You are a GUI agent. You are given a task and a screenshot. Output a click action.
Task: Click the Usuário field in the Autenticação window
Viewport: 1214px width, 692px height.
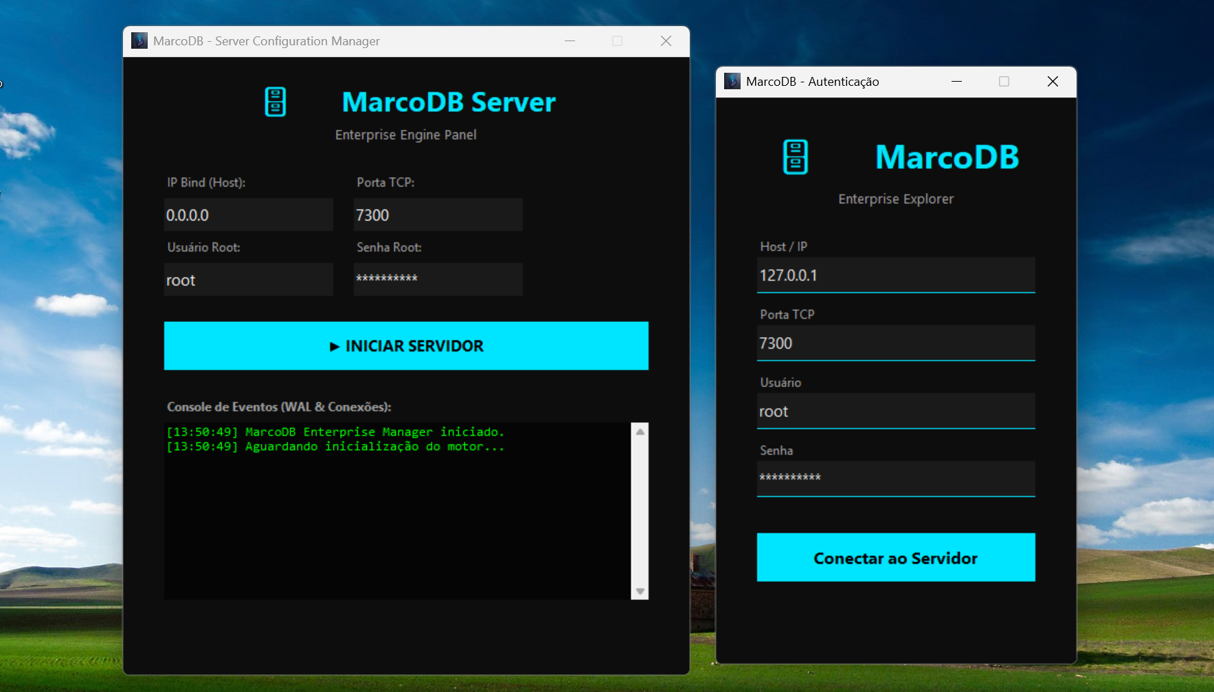click(895, 411)
